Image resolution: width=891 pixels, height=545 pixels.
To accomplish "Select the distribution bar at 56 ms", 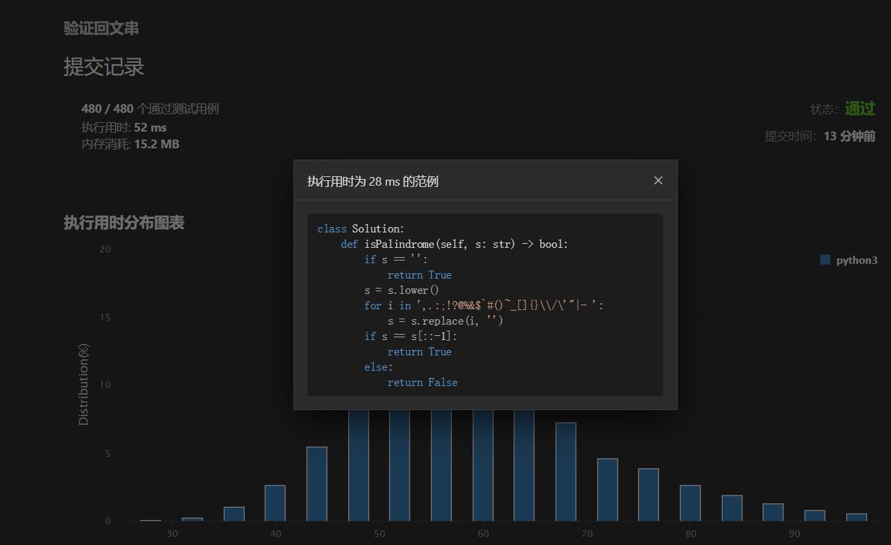I will [441, 466].
